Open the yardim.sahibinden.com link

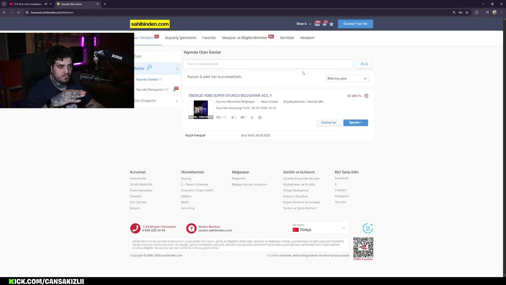(215, 230)
